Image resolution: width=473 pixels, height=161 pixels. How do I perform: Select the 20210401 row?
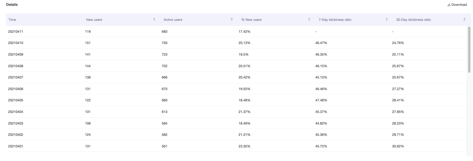pyautogui.click(x=236, y=146)
